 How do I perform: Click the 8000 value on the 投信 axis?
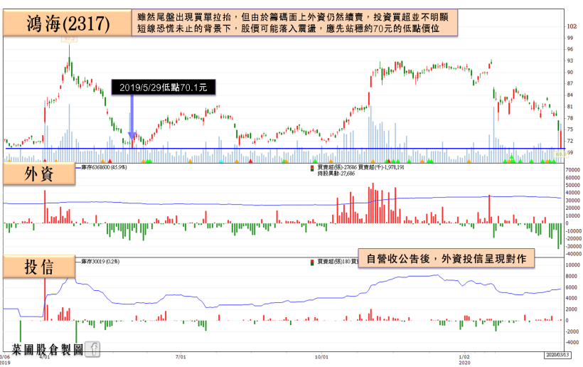tap(572, 276)
